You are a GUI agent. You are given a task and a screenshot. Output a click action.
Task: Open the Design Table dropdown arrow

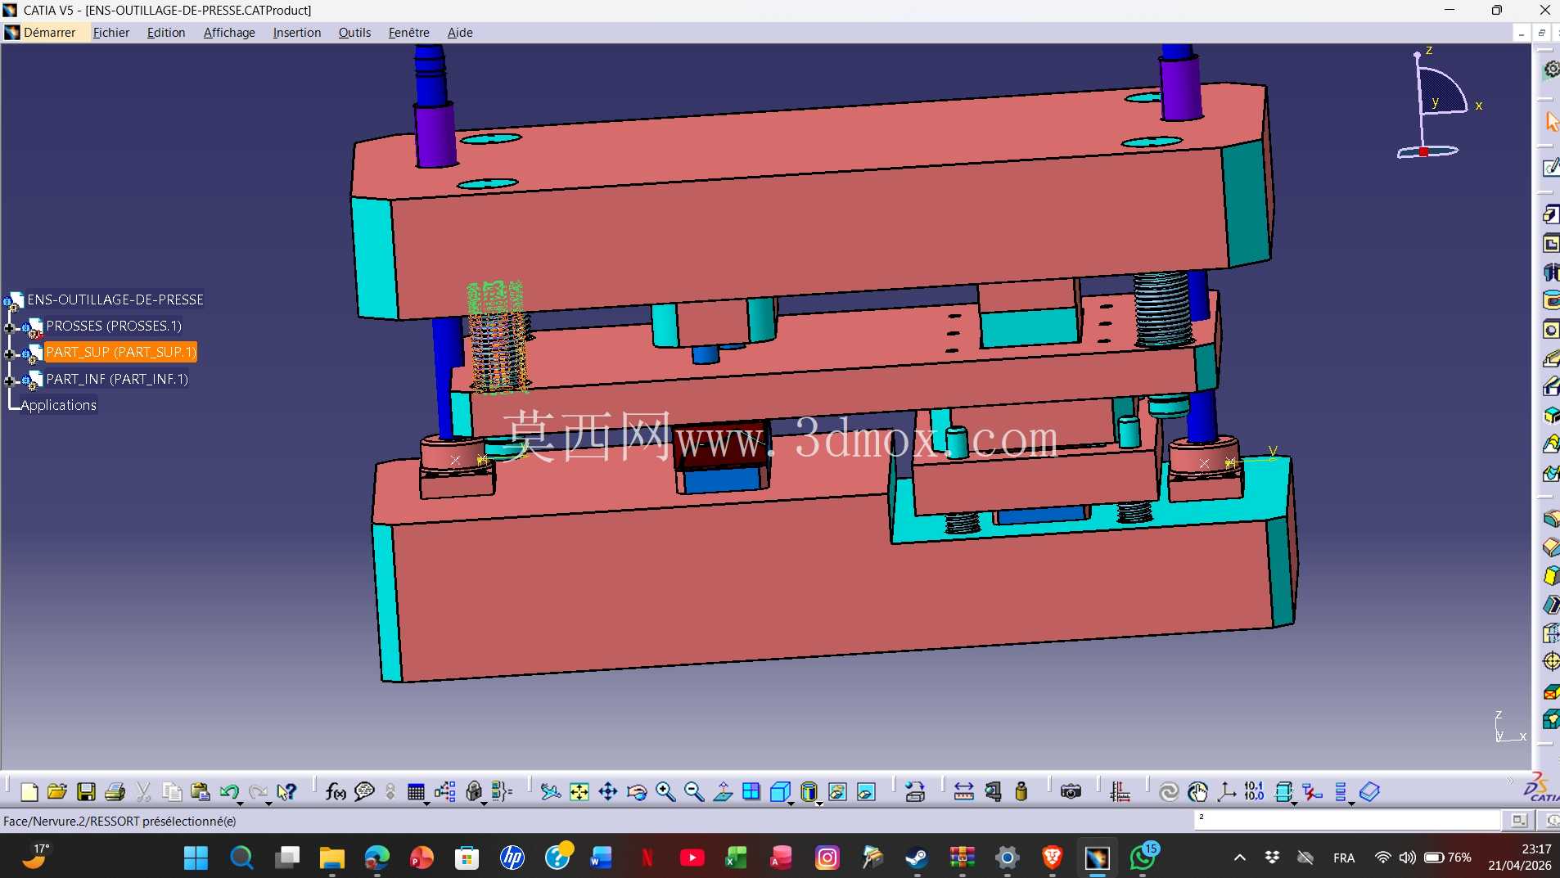click(x=426, y=803)
